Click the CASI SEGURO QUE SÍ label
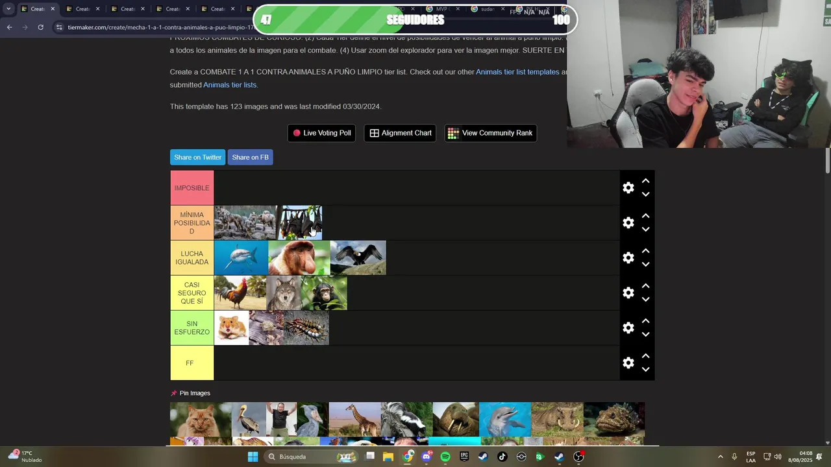This screenshot has width=831, height=467. [x=192, y=293]
